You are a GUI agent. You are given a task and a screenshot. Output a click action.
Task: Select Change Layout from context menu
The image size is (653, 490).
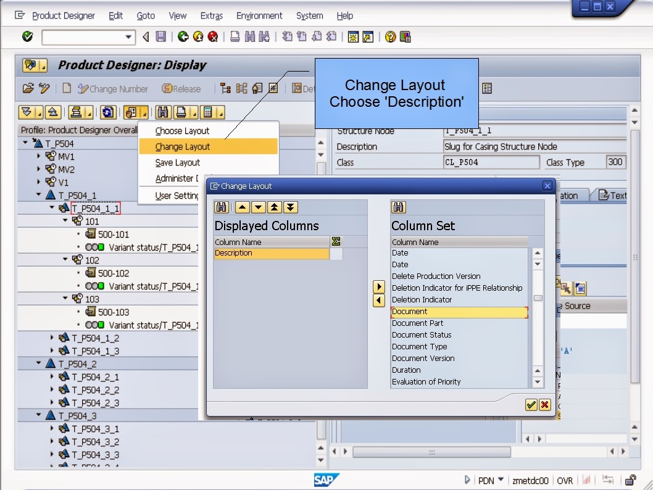(x=208, y=146)
